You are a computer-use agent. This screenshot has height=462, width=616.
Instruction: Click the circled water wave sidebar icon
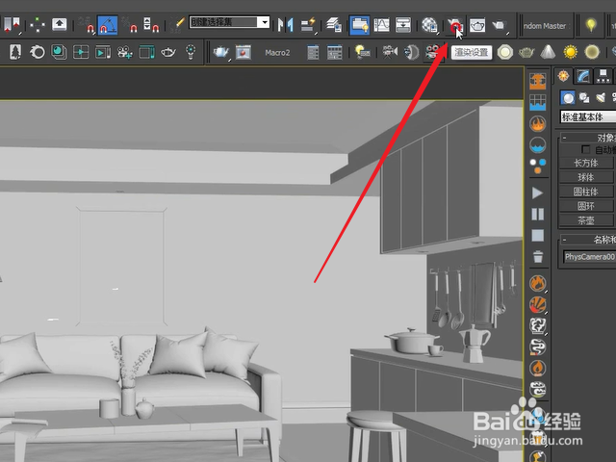pos(537,145)
